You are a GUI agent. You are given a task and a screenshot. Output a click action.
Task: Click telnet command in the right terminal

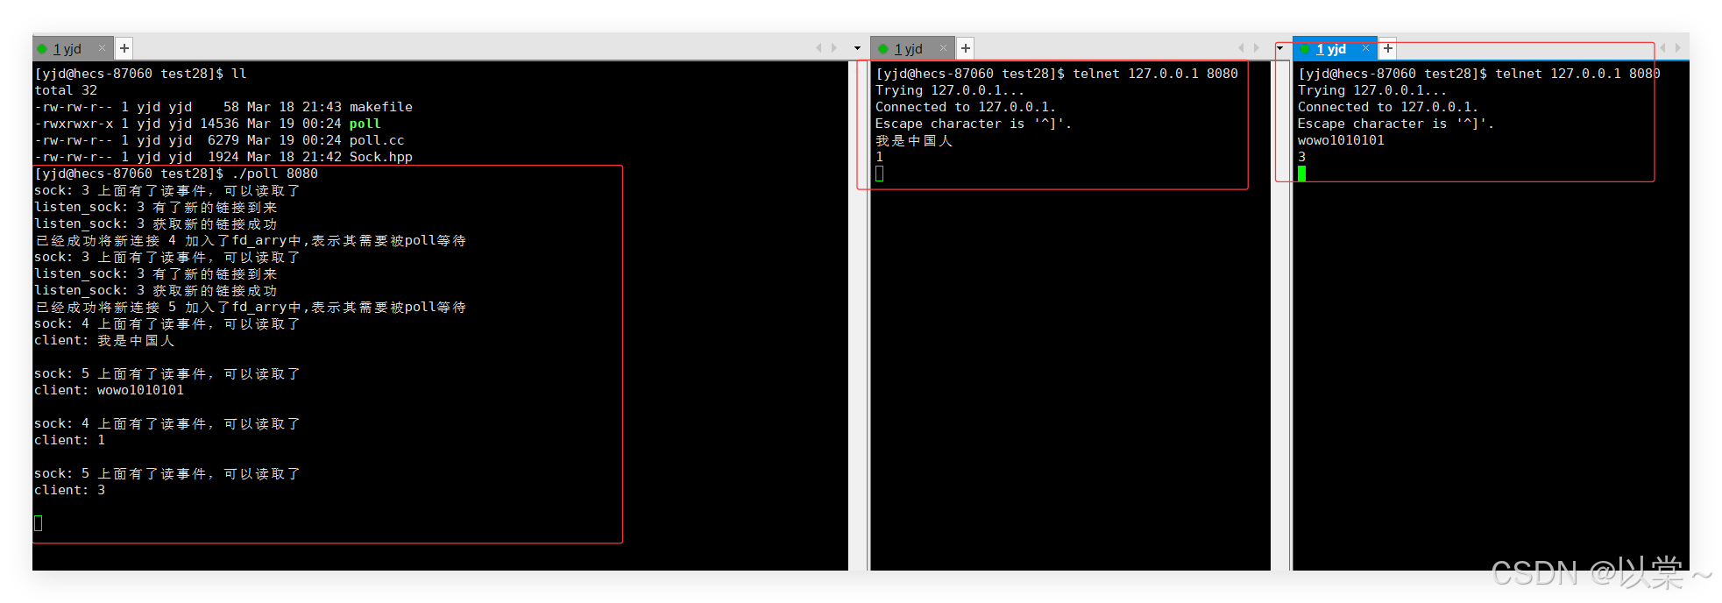point(1577,74)
